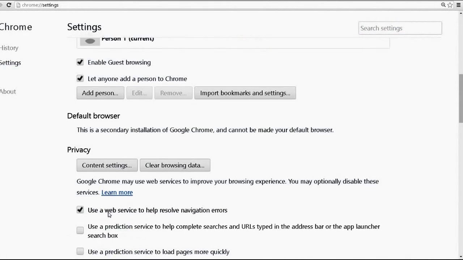This screenshot has height=260, width=463.
Task: Open Content settings dialog
Action: click(x=107, y=165)
